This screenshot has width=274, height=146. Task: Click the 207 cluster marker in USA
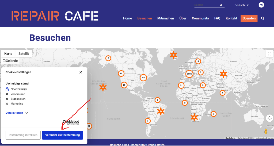point(143,78)
